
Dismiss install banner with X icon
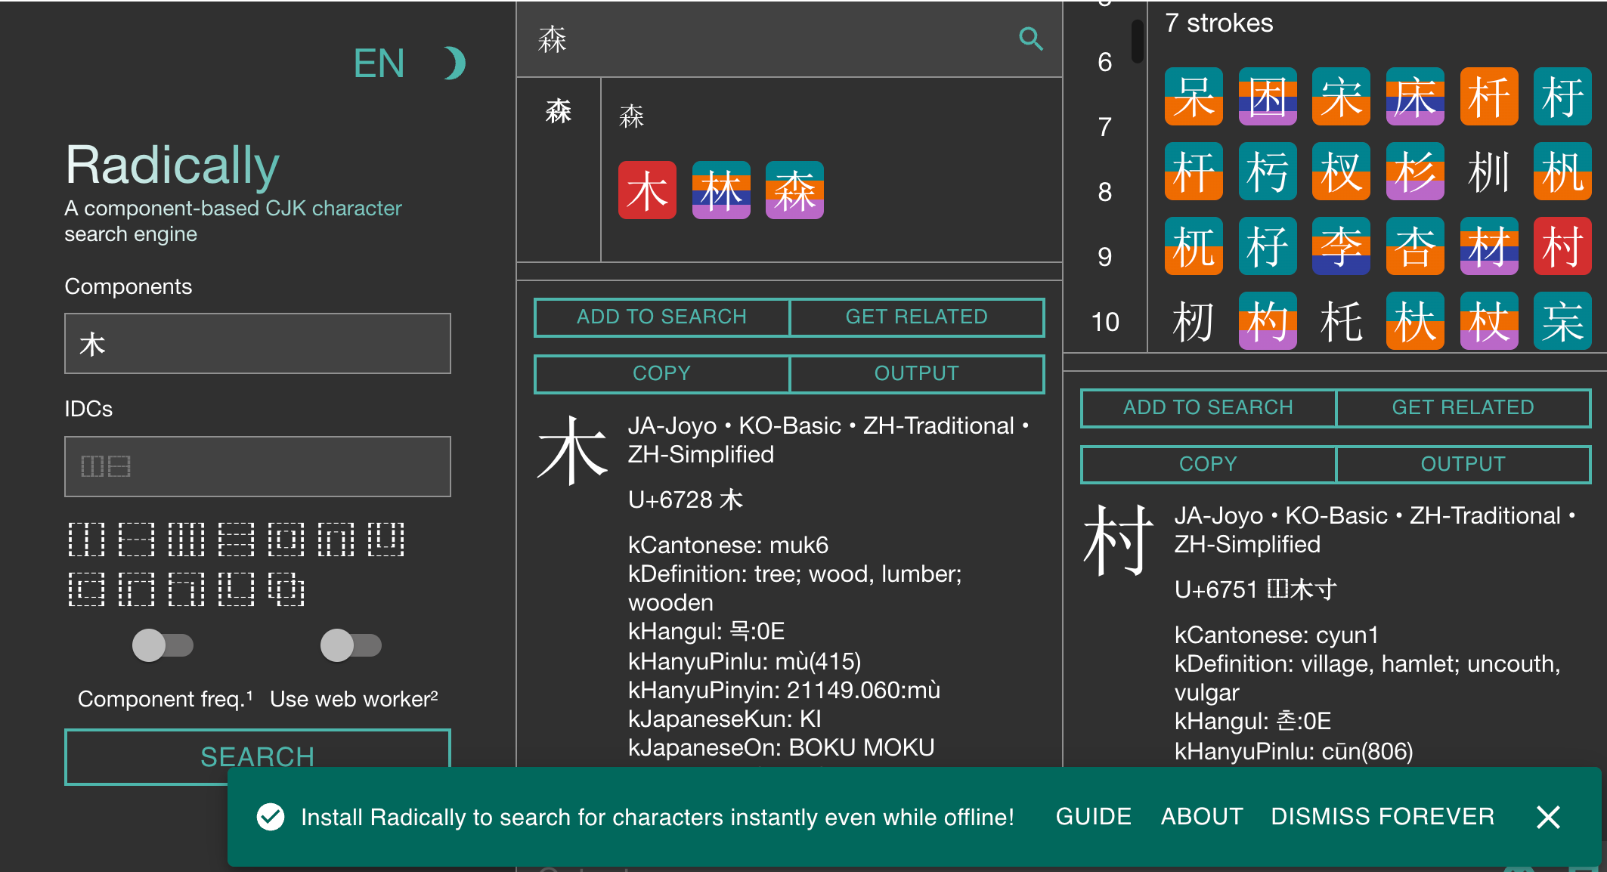pos(1548,817)
